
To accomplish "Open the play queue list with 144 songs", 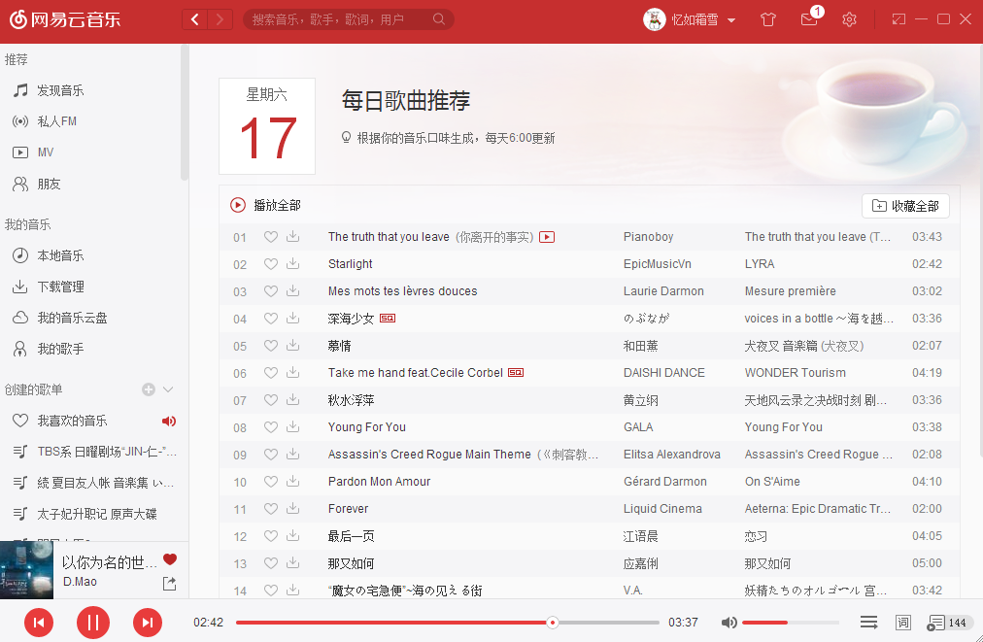I will pos(949,623).
